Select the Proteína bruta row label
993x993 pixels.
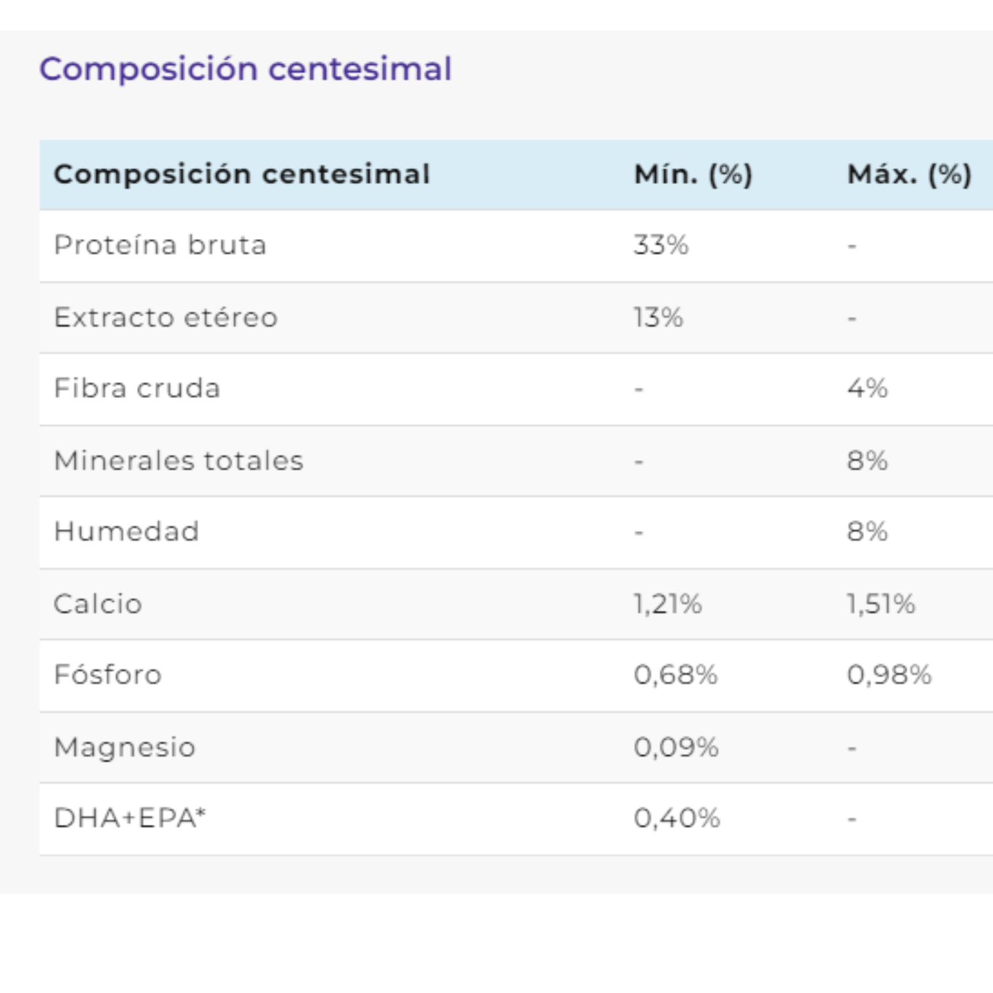(160, 245)
